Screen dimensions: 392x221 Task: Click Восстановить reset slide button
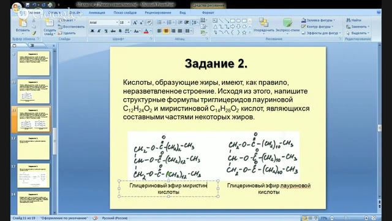pyautogui.click(x=72, y=26)
